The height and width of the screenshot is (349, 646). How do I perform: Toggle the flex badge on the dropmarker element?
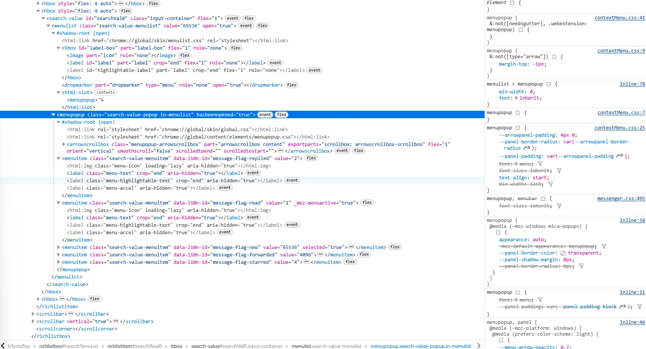[x=291, y=85]
